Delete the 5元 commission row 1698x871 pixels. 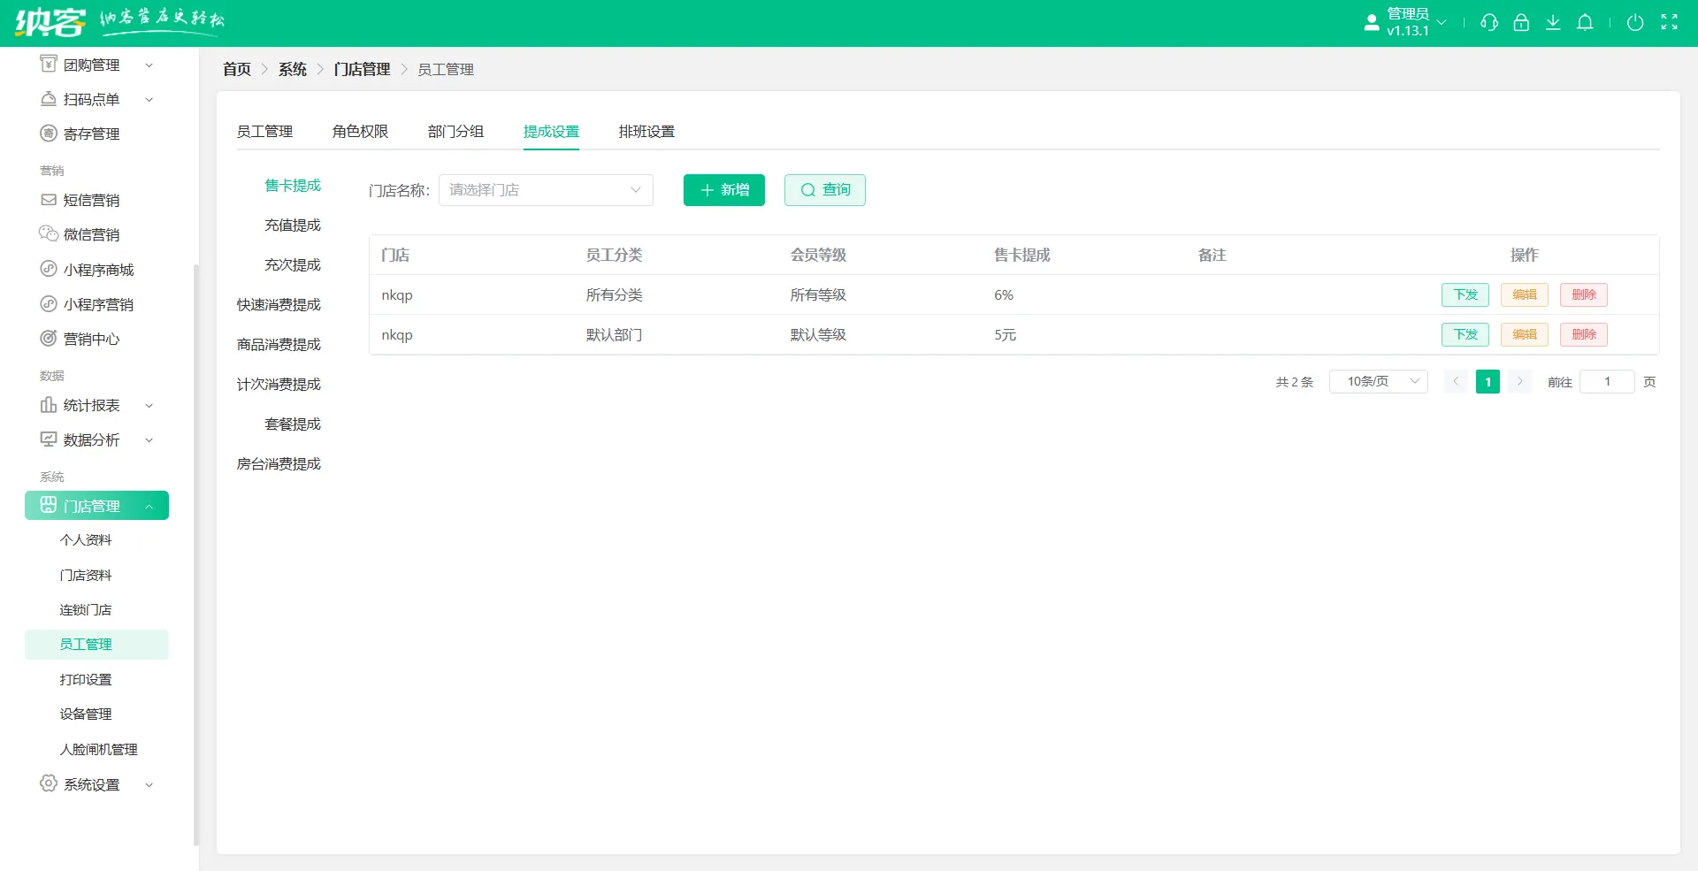tap(1583, 334)
